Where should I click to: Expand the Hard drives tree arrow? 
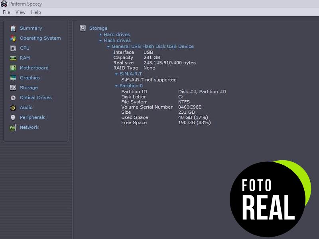click(100, 35)
